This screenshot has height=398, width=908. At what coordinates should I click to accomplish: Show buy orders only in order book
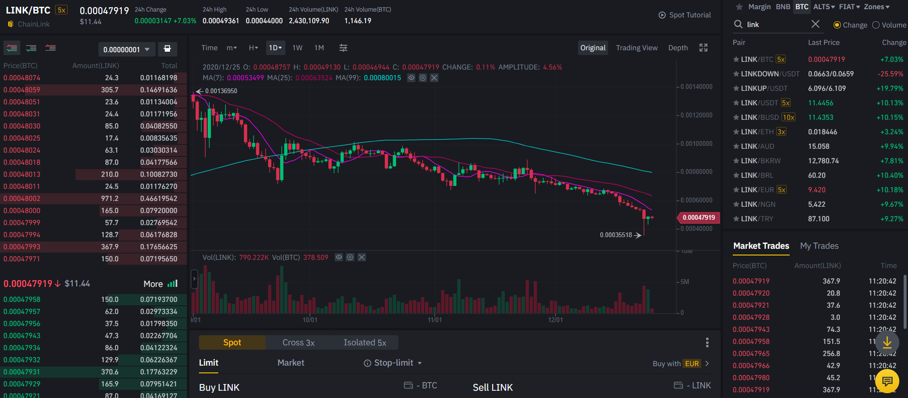pyautogui.click(x=31, y=48)
